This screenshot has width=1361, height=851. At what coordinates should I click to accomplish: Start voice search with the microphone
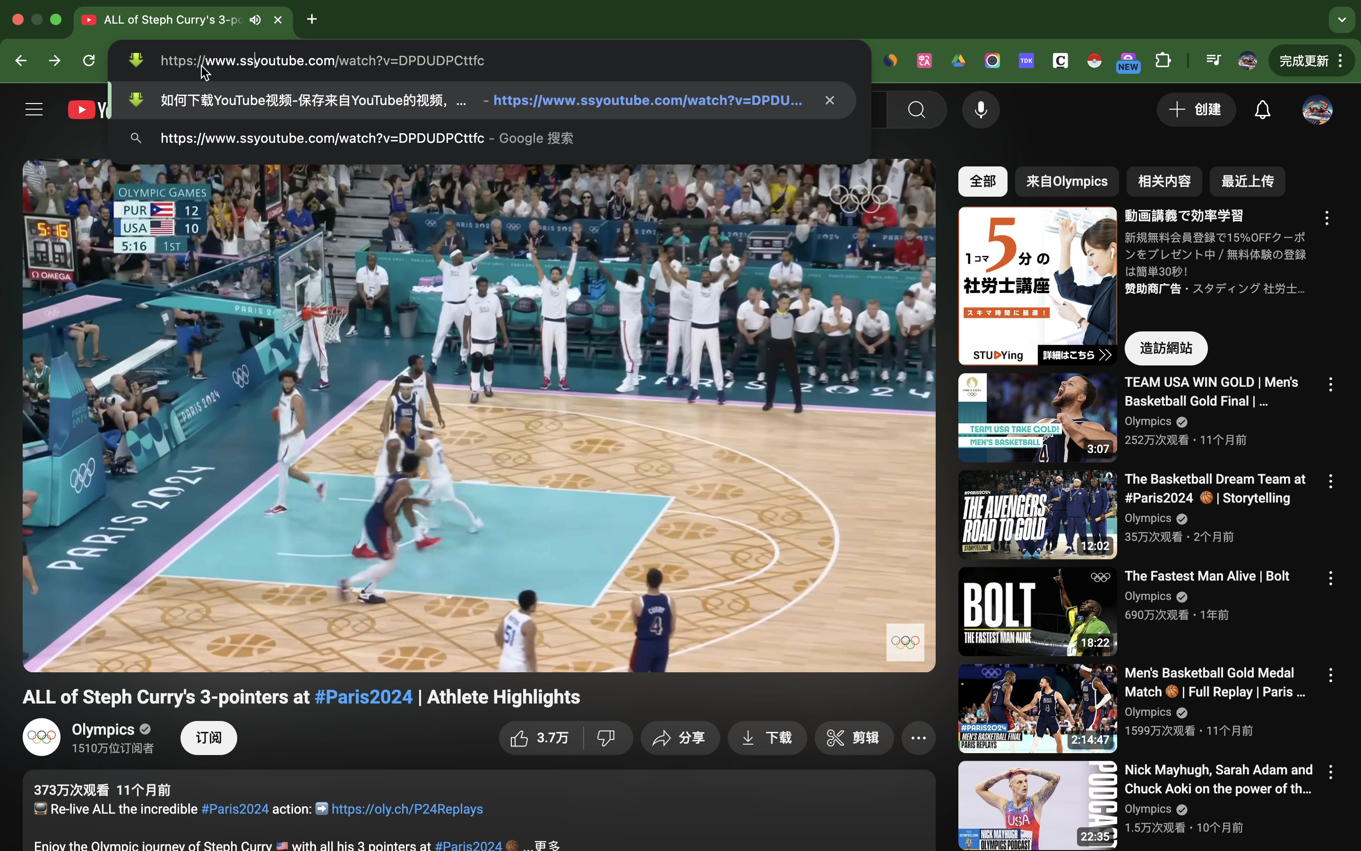tap(981, 109)
